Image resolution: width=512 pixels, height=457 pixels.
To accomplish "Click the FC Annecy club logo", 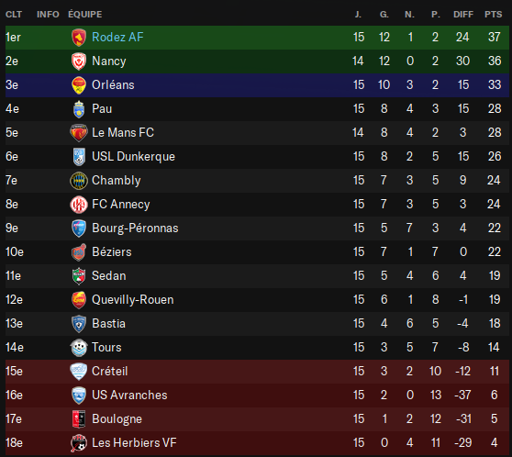I will [79, 204].
